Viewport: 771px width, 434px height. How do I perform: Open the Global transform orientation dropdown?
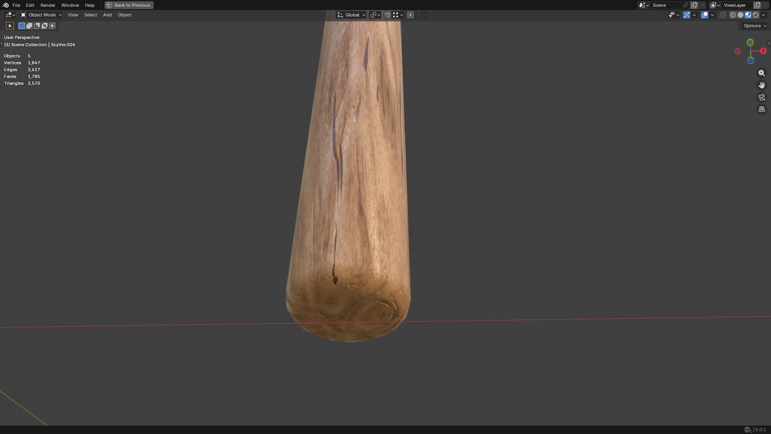point(351,15)
